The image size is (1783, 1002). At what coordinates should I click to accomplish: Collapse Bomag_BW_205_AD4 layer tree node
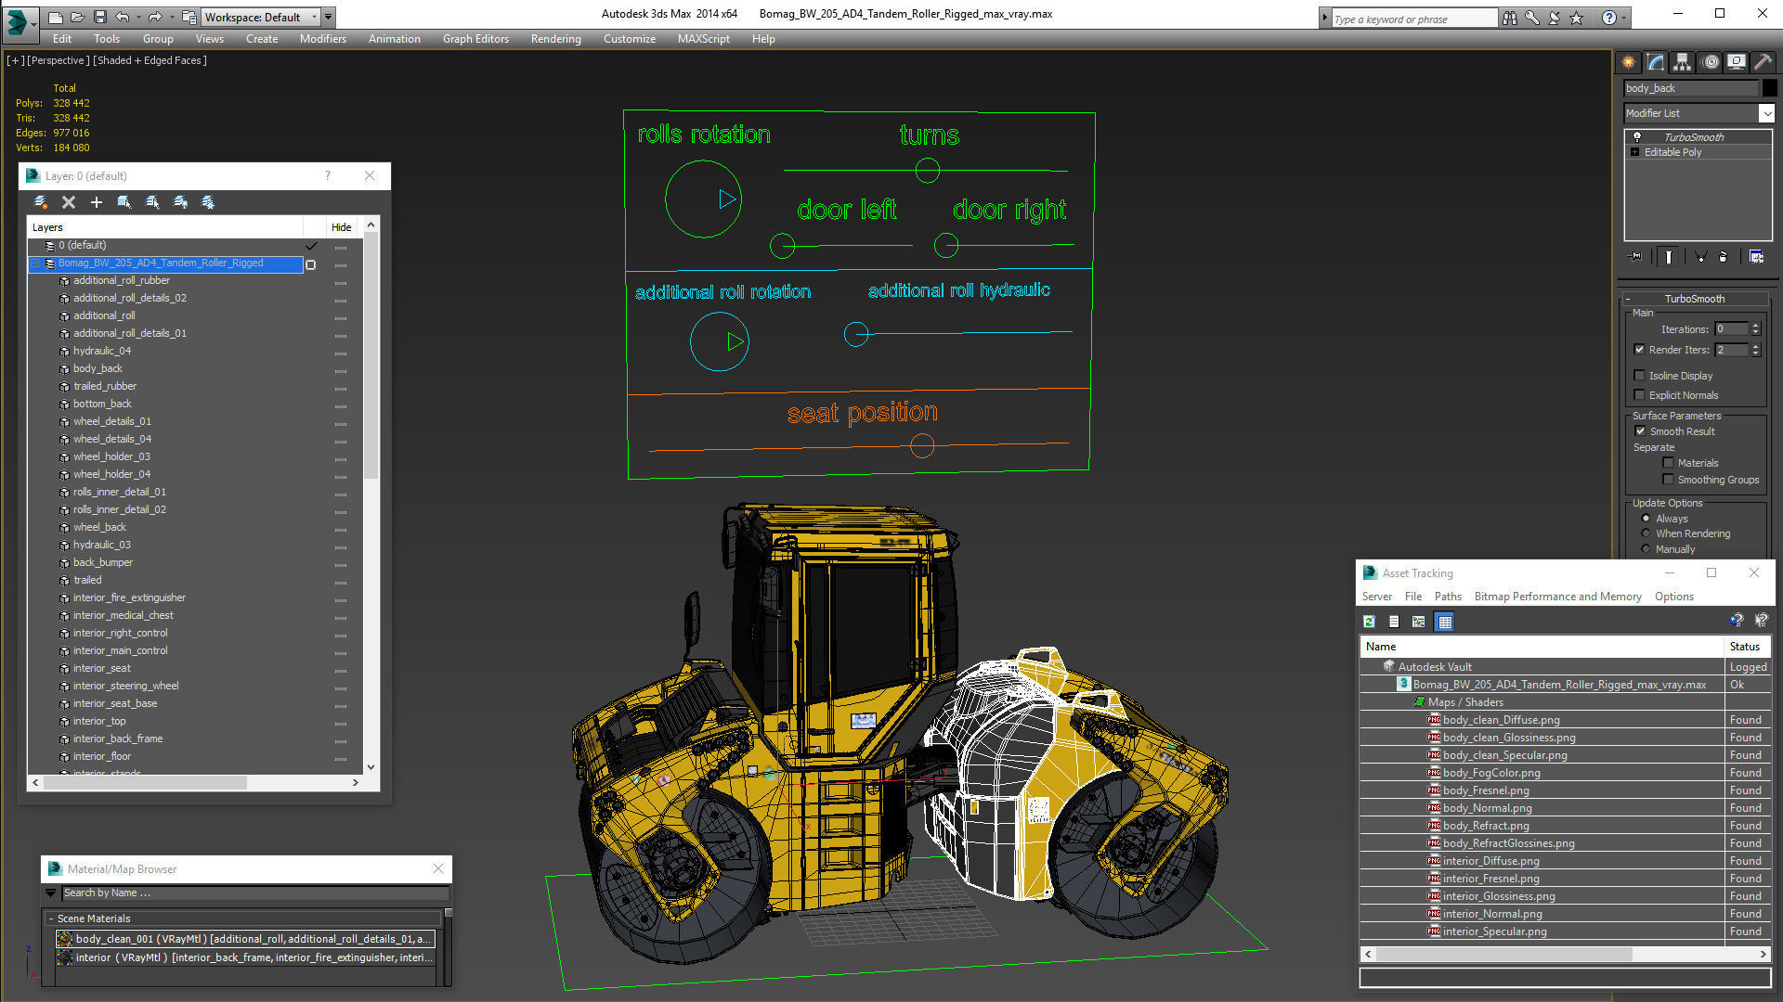pos(35,263)
